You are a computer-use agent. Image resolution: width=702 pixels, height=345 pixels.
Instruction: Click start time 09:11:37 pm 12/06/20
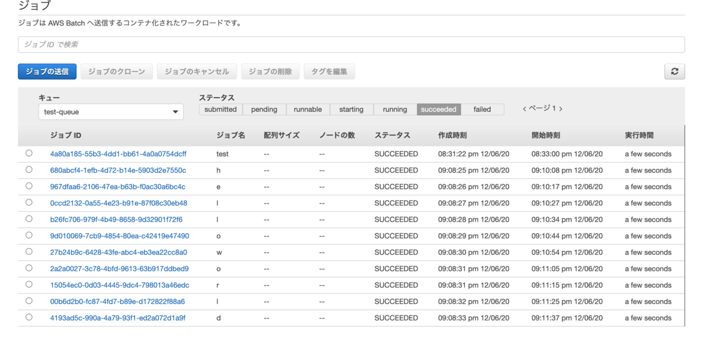[567, 318]
